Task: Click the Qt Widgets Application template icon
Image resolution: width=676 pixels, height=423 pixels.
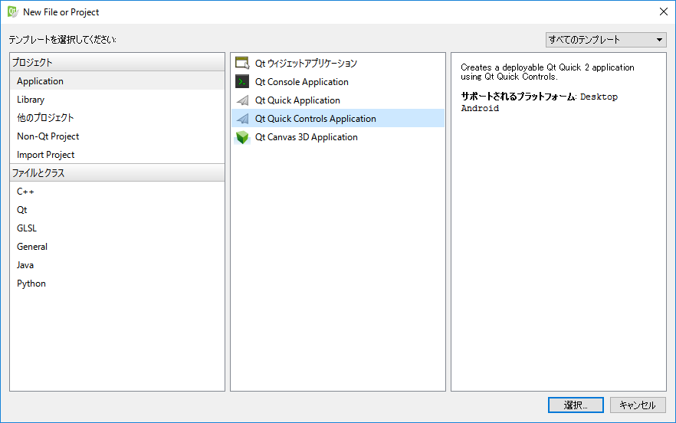Action: pyautogui.click(x=242, y=63)
